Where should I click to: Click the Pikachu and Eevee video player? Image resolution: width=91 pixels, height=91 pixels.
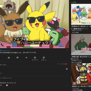point(34,24)
